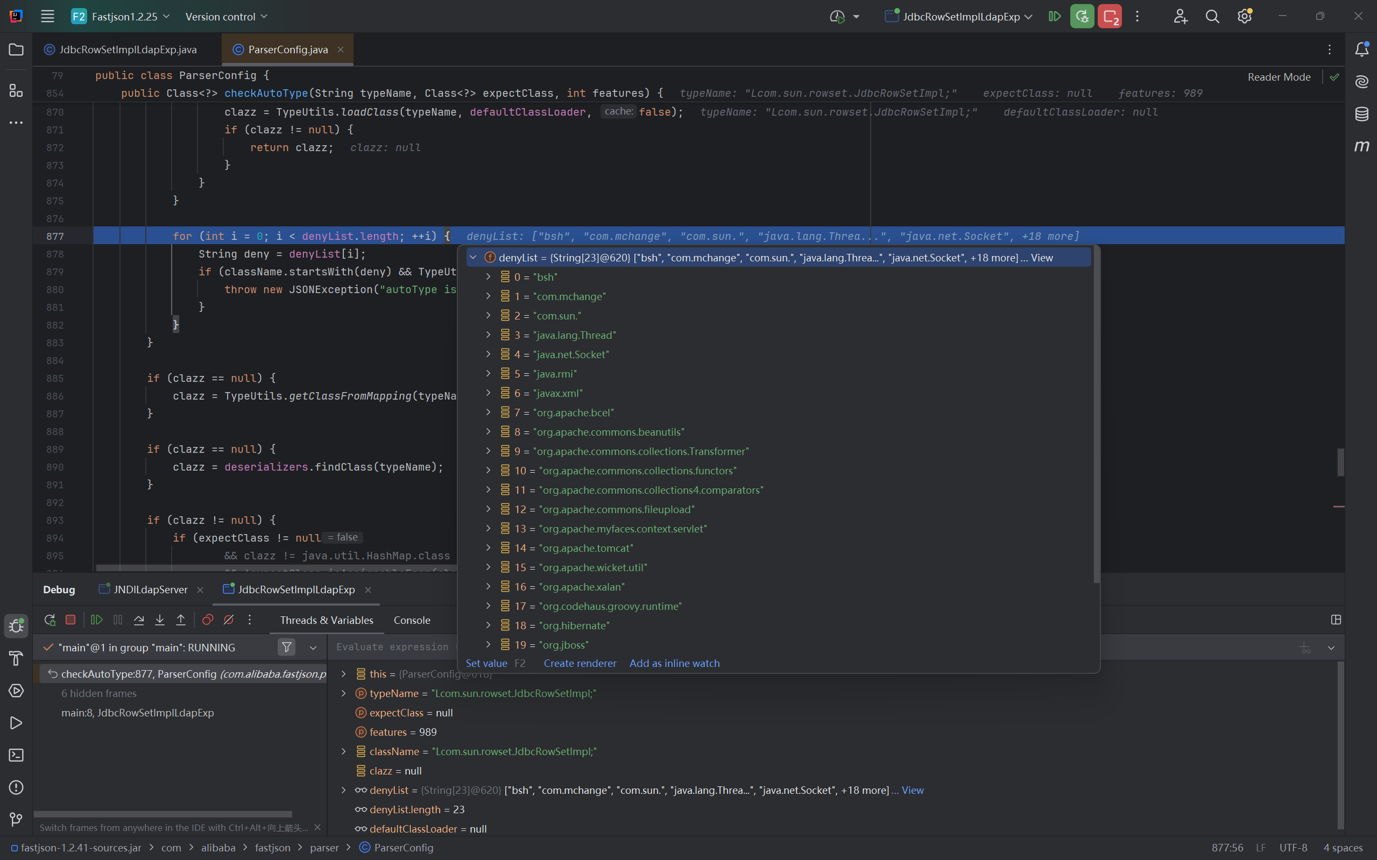
Task: Open the JdbcRowSetImplLdapExp run configuration dropdown
Action: coord(959,17)
